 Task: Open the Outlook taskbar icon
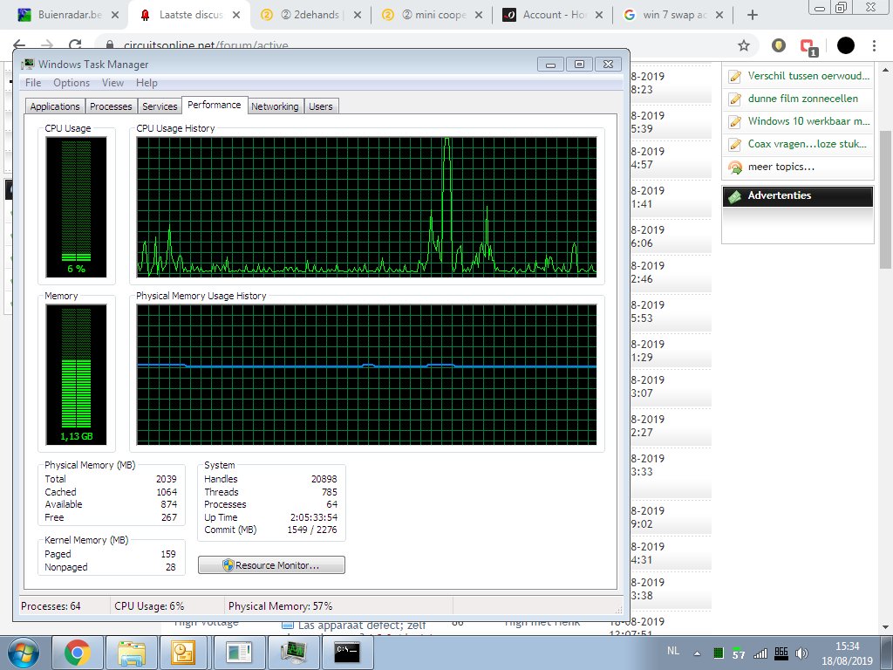pyautogui.click(x=185, y=653)
